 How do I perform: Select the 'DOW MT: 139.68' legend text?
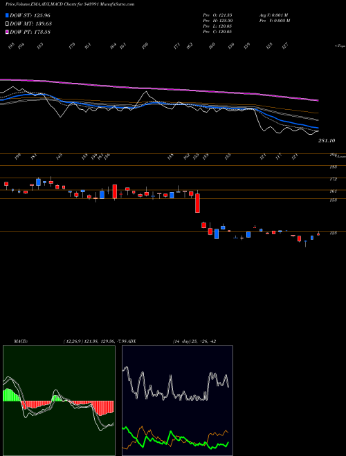click(30, 23)
